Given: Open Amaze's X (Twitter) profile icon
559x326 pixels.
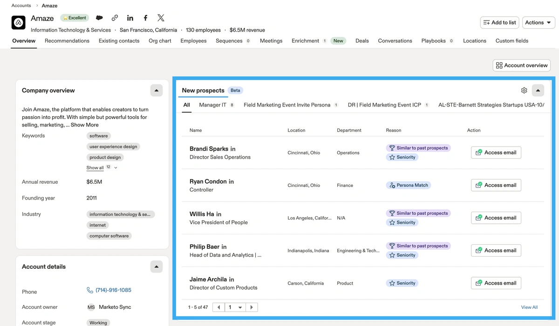Looking at the screenshot, I should (x=161, y=18).
